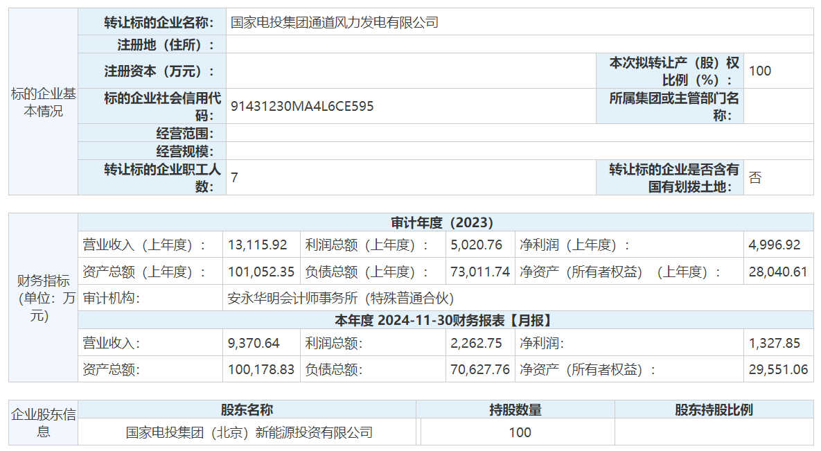
Task: Select last-year total profit 5,020.76
Action: click(x=476, y=245)
